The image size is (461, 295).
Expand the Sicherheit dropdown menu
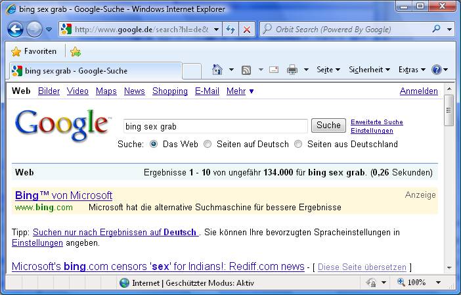click(x=369, y=70)
